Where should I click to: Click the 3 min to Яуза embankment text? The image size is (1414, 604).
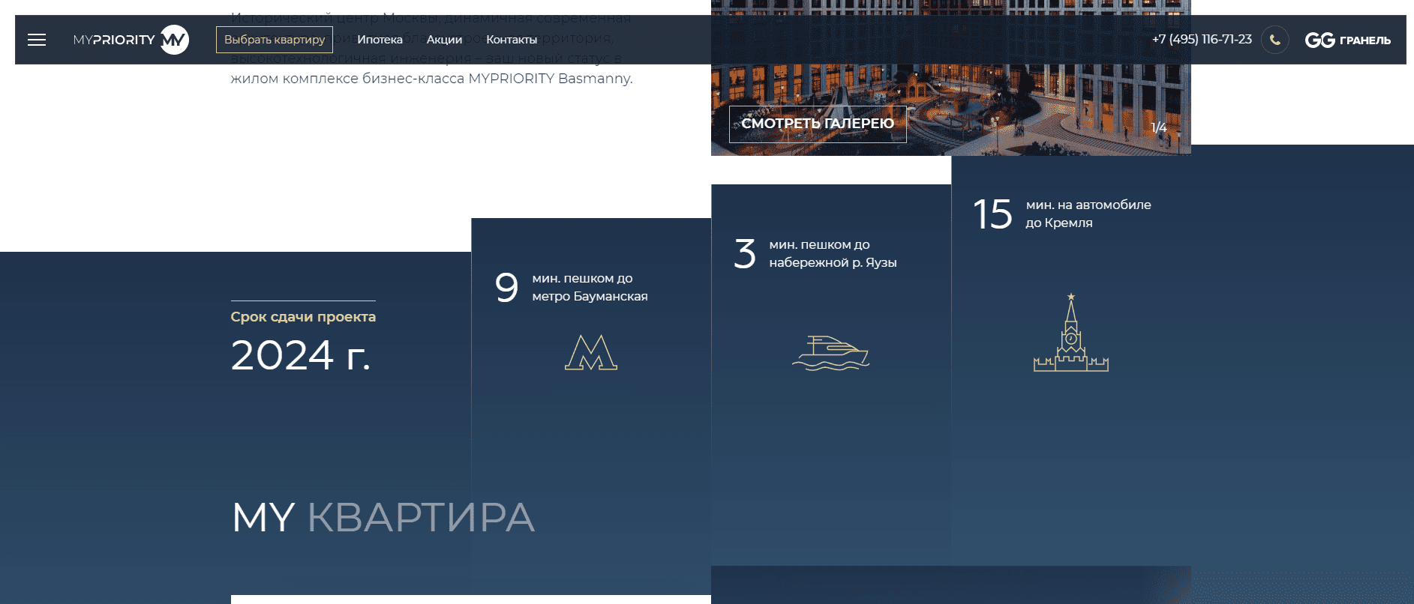[832, 254]
